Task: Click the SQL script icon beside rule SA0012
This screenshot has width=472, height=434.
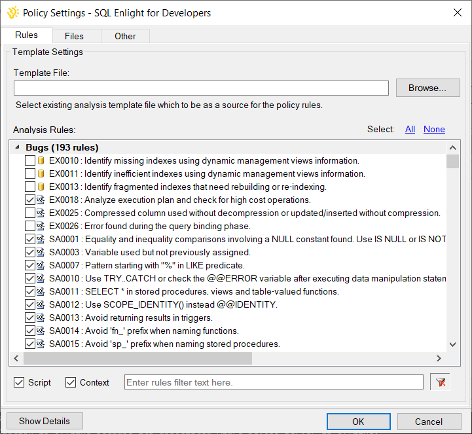Action: pyautogui.click(x=41, y=304)
